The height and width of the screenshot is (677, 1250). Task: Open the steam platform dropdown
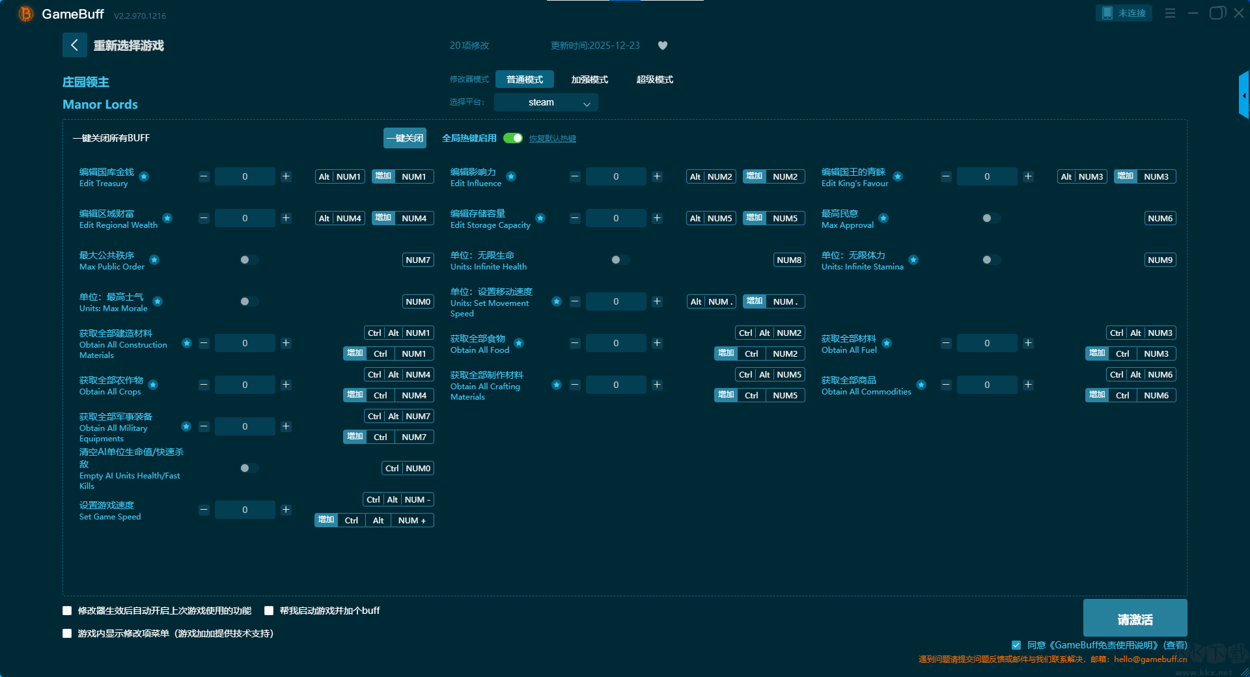tap(546, 102)
